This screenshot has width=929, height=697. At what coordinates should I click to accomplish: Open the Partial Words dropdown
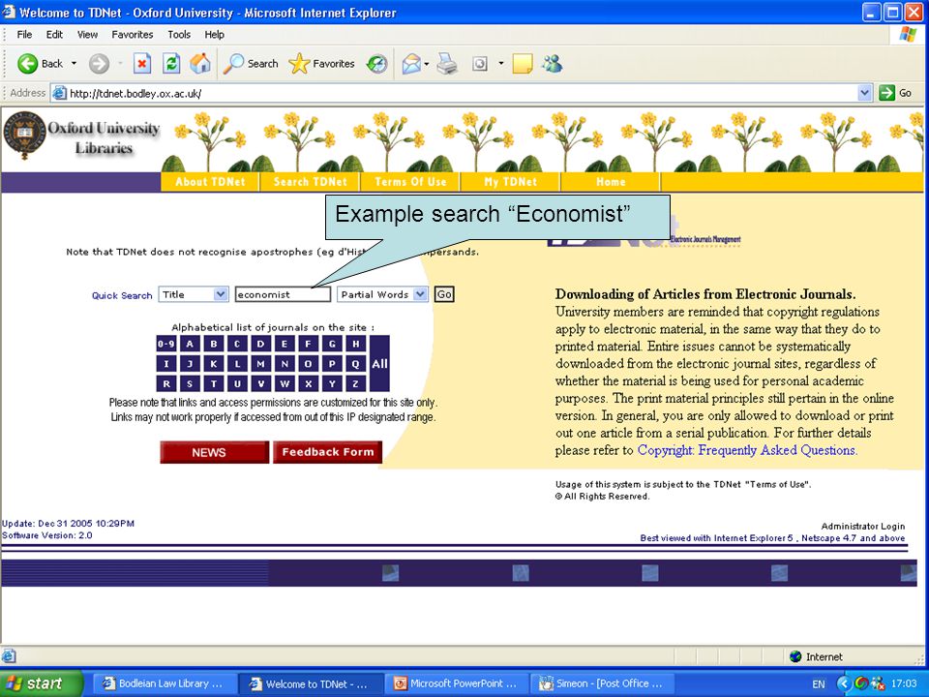[420, 294]
